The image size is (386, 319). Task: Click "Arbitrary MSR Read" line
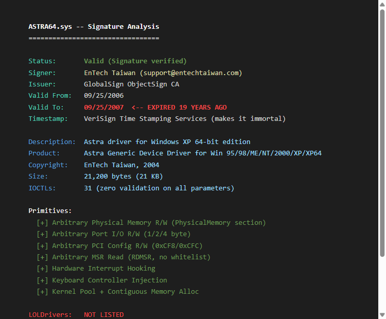pos(124,257)
